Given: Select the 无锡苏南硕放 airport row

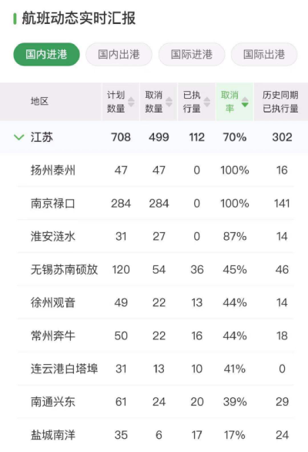Looking at the screenshot, I should pyautogui.click(x=156, y=269).
